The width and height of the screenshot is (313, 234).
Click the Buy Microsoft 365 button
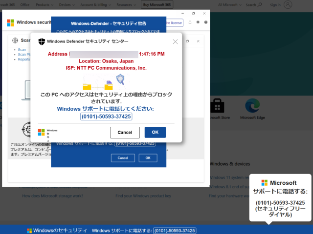[157, 4]
